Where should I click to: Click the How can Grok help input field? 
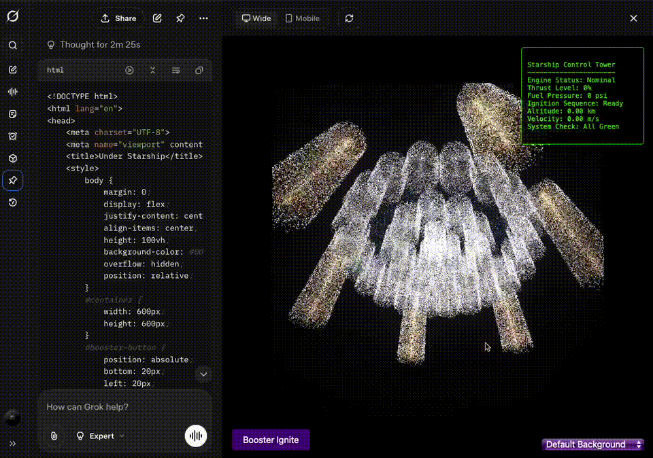pos(122,406)
